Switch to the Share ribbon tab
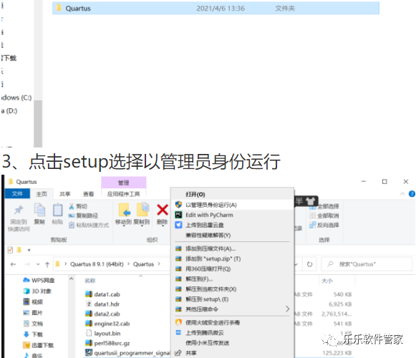Image resolution: width=416 pixels, height=358 pixels. tap(65, 194)
